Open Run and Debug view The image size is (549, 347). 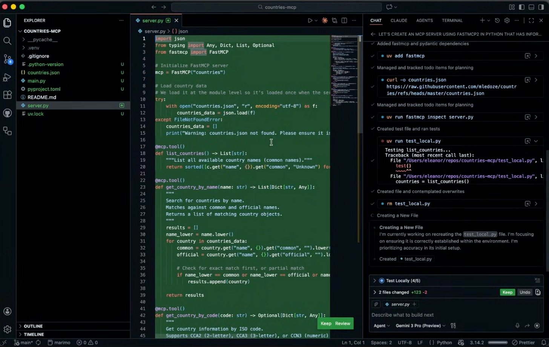(x=7, y=77)
